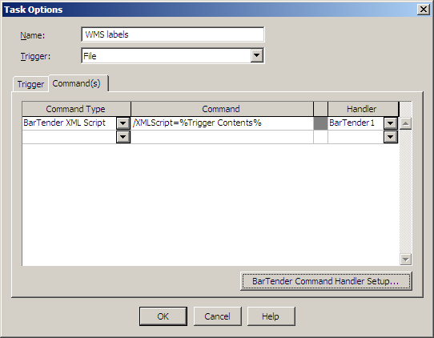Open the empty second row command type dropdown
434x338 pixels.
click(123, 137)
